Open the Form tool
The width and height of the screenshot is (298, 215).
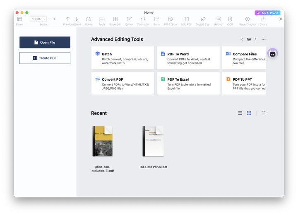(157, 19)
